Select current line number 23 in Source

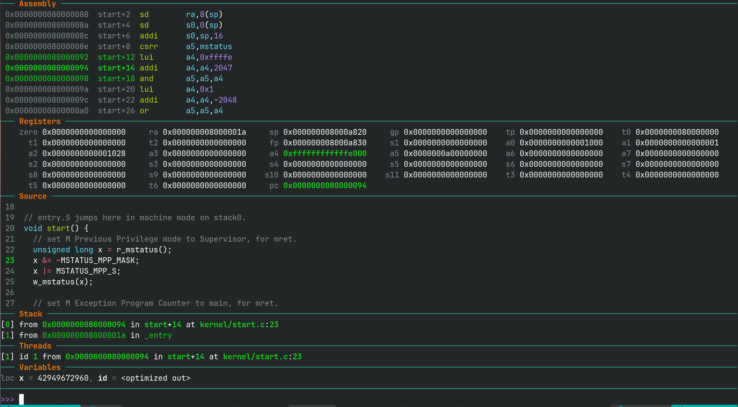(x=10, y=260)
